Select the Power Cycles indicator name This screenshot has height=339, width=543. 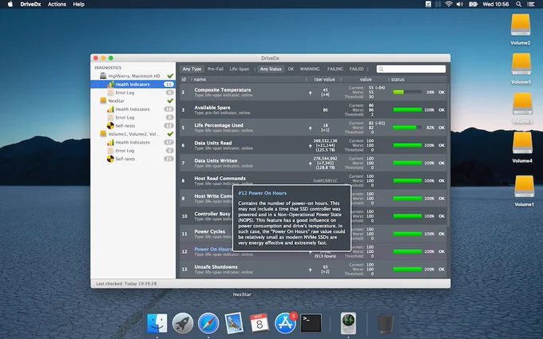point(209,231)
